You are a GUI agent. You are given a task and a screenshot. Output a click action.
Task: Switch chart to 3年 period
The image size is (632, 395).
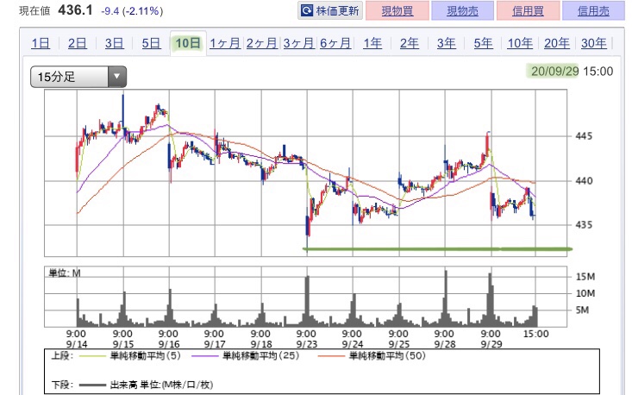click(x=446, y=43)
